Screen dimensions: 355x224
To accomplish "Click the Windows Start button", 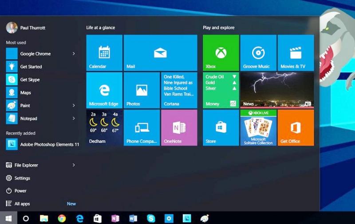I will [8, 218].
